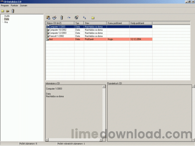Select the Freesoft 1/2002 row
Viewport: 195px width, 146px height.
point(99,36)
